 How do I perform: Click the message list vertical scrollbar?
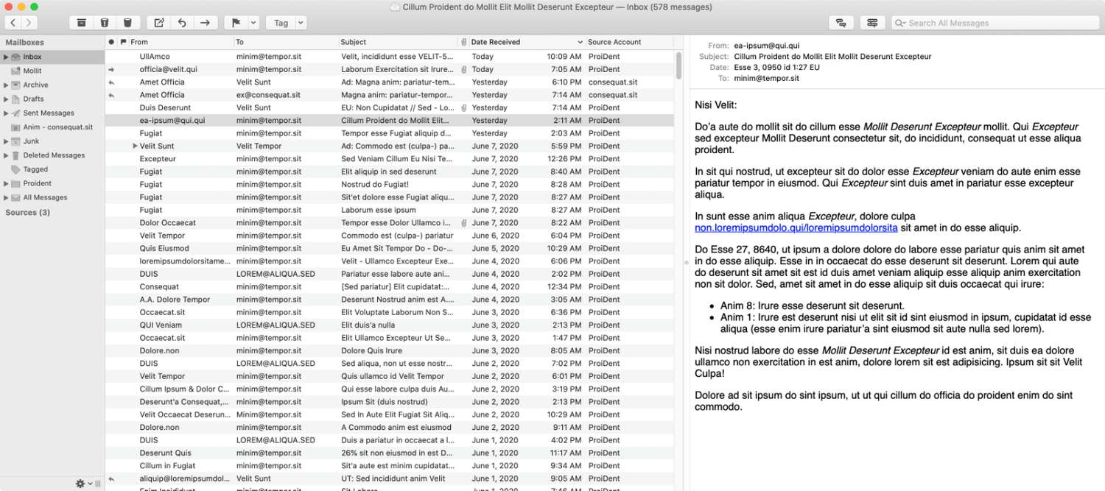click(678, 65)
